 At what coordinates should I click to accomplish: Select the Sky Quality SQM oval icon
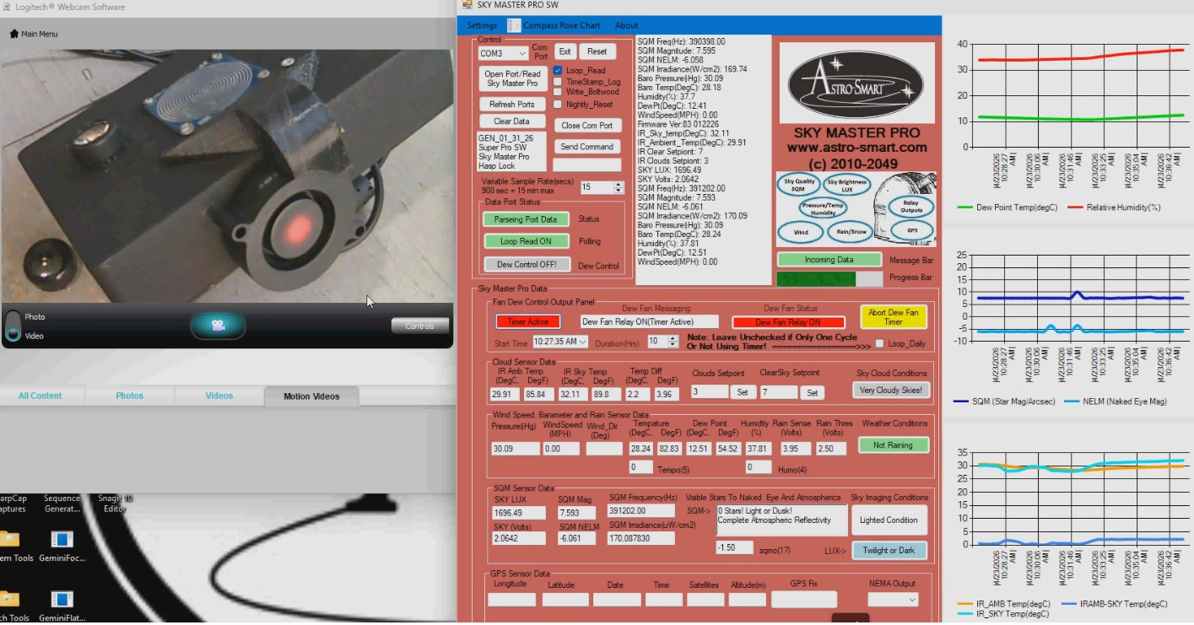[799, 186]
